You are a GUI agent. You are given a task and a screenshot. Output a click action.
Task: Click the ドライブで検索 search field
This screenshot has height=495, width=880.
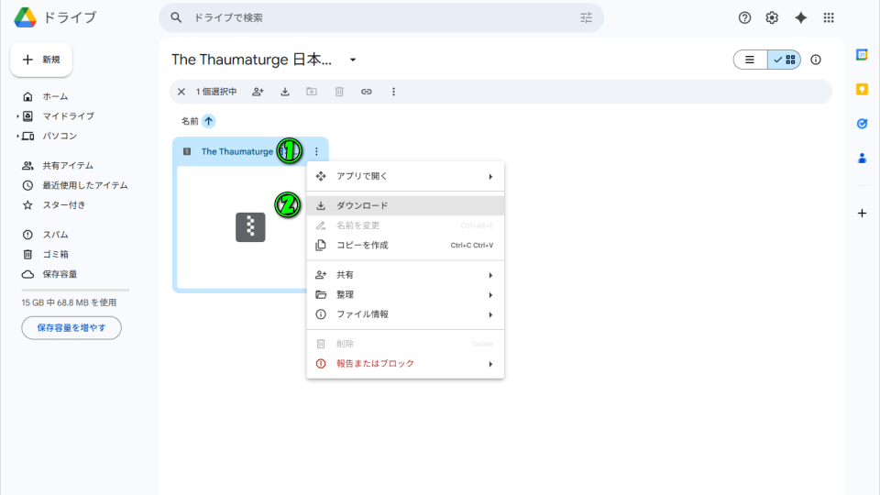click(381, 18)
